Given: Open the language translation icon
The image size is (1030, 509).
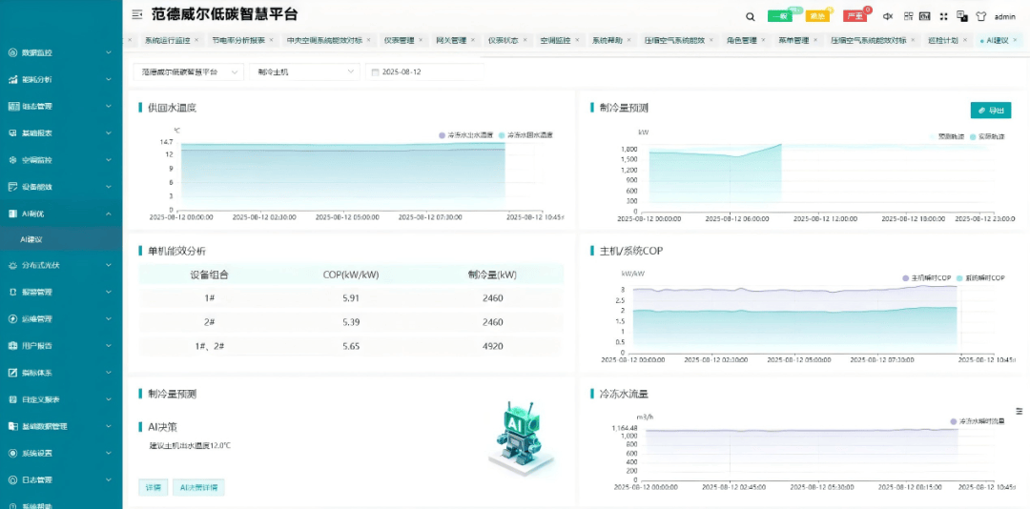Looking at the screenshot, I should (x=962, y=16).
